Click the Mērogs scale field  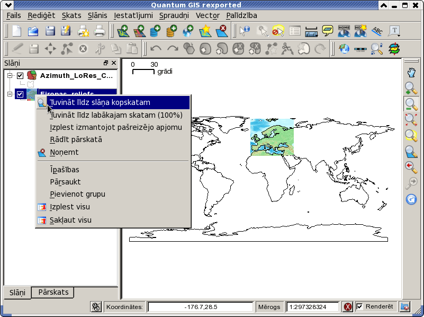(313, 307)
